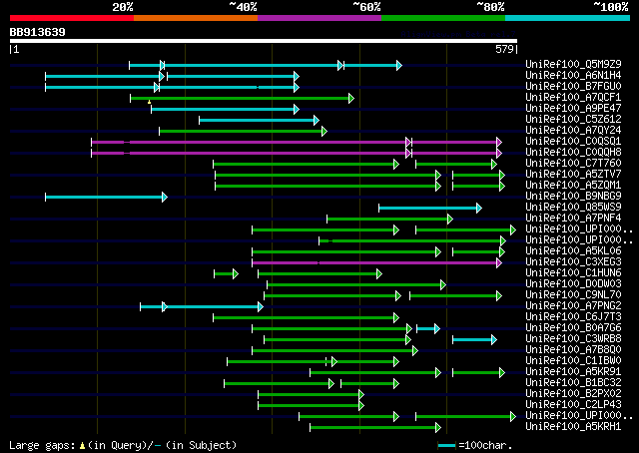The height and width of the screenshot is (453, 639).
Task: Select label UniRef100_A5ZTV7
Action: 573,174
